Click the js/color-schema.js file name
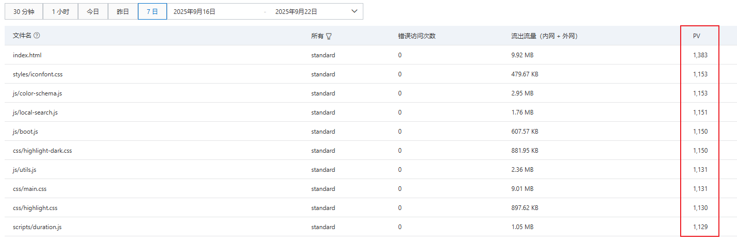The image size is (737, 242). click(37, 93)
